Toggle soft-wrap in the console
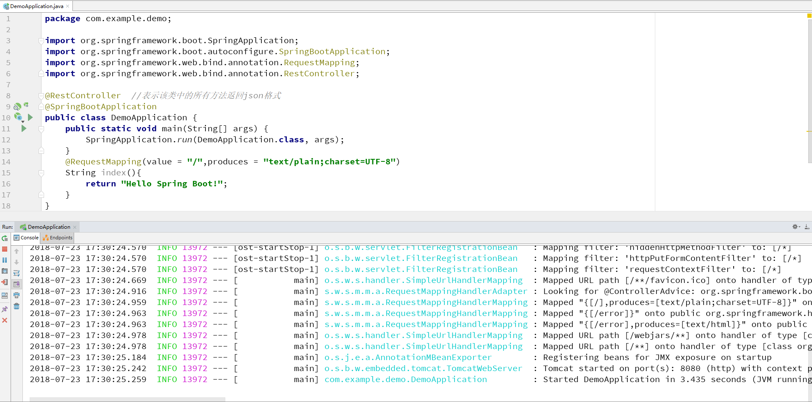Image resolution: width=812 pixels, height=402 pixels. tap(17, 273)
